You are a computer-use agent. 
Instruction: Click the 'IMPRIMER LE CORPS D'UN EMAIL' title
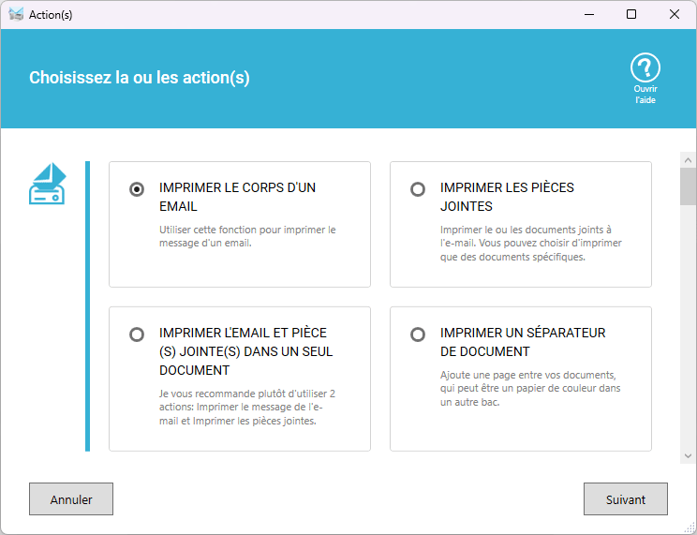[x=237, y=197]
